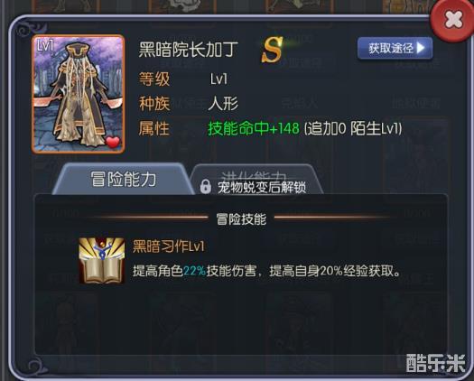Click the padlock icon on locked tab

[x=206, y=187]
